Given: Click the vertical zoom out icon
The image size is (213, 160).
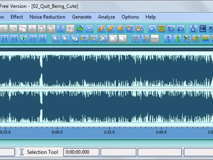Looking at the screenshot, I should tap(94, 39).
